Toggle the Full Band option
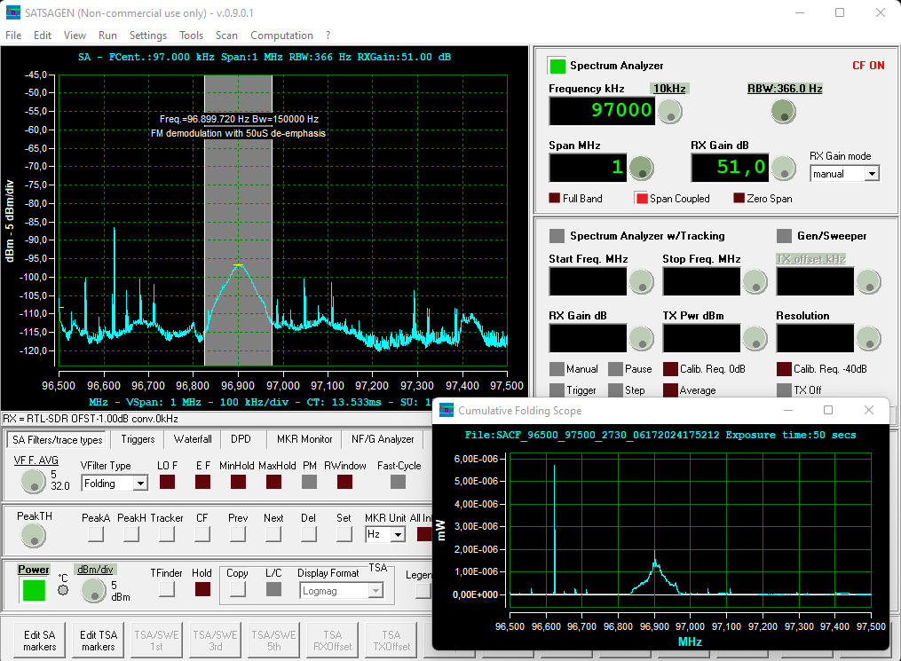The width and height of the screenshot is (901, 661). 555,198
